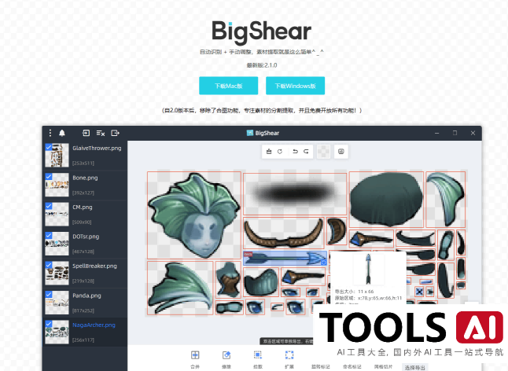
Task: Click the export icon in title bar
Action: (116, 133)
